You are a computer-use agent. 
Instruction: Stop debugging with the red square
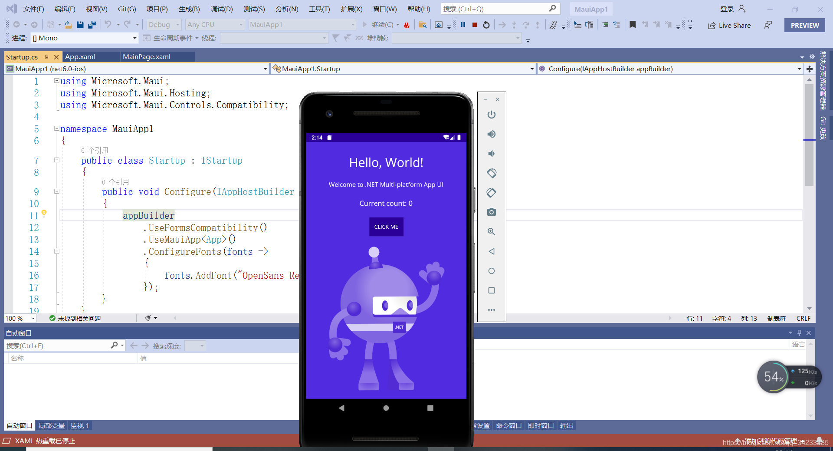point(475,25)
